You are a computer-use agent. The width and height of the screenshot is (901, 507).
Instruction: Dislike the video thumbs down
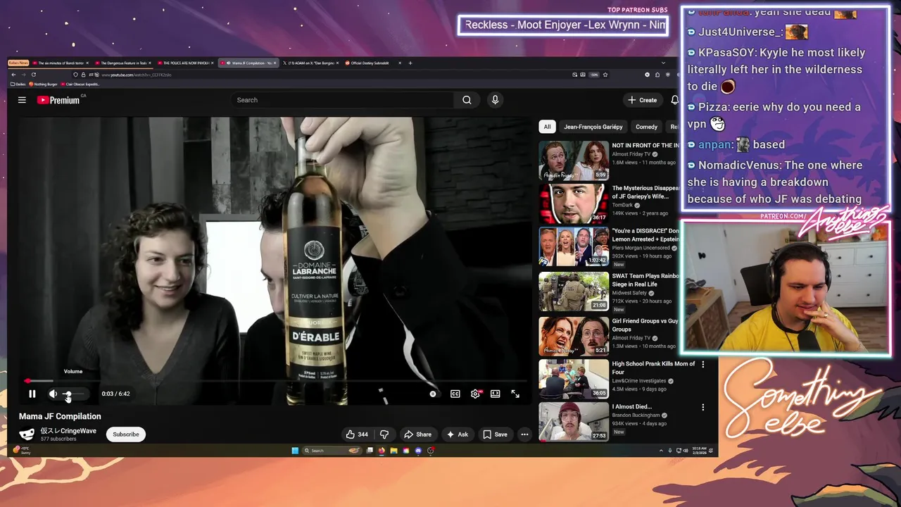point(384,434)
